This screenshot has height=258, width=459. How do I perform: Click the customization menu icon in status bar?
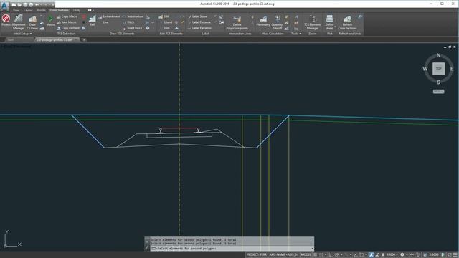tap(455, 255)
